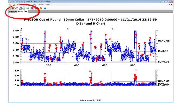
Task: Restore the inner chart window
Action: pos(169,5)
